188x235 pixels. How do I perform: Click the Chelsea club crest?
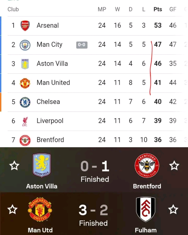[x=25, y=102]
